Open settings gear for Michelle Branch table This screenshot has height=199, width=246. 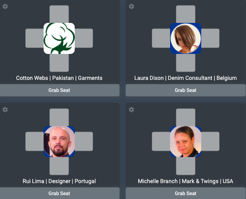coord(132,109)
